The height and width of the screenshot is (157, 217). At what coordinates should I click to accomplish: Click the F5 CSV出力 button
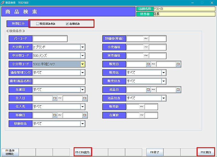click(x=83, y=152)
